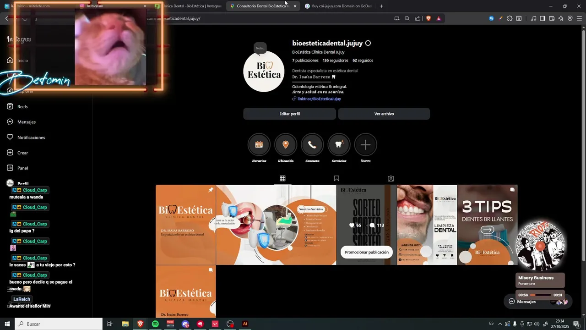Open Windows Task View button
The height and width of the screenshot is (330, 586).
(x=110, y=324)
